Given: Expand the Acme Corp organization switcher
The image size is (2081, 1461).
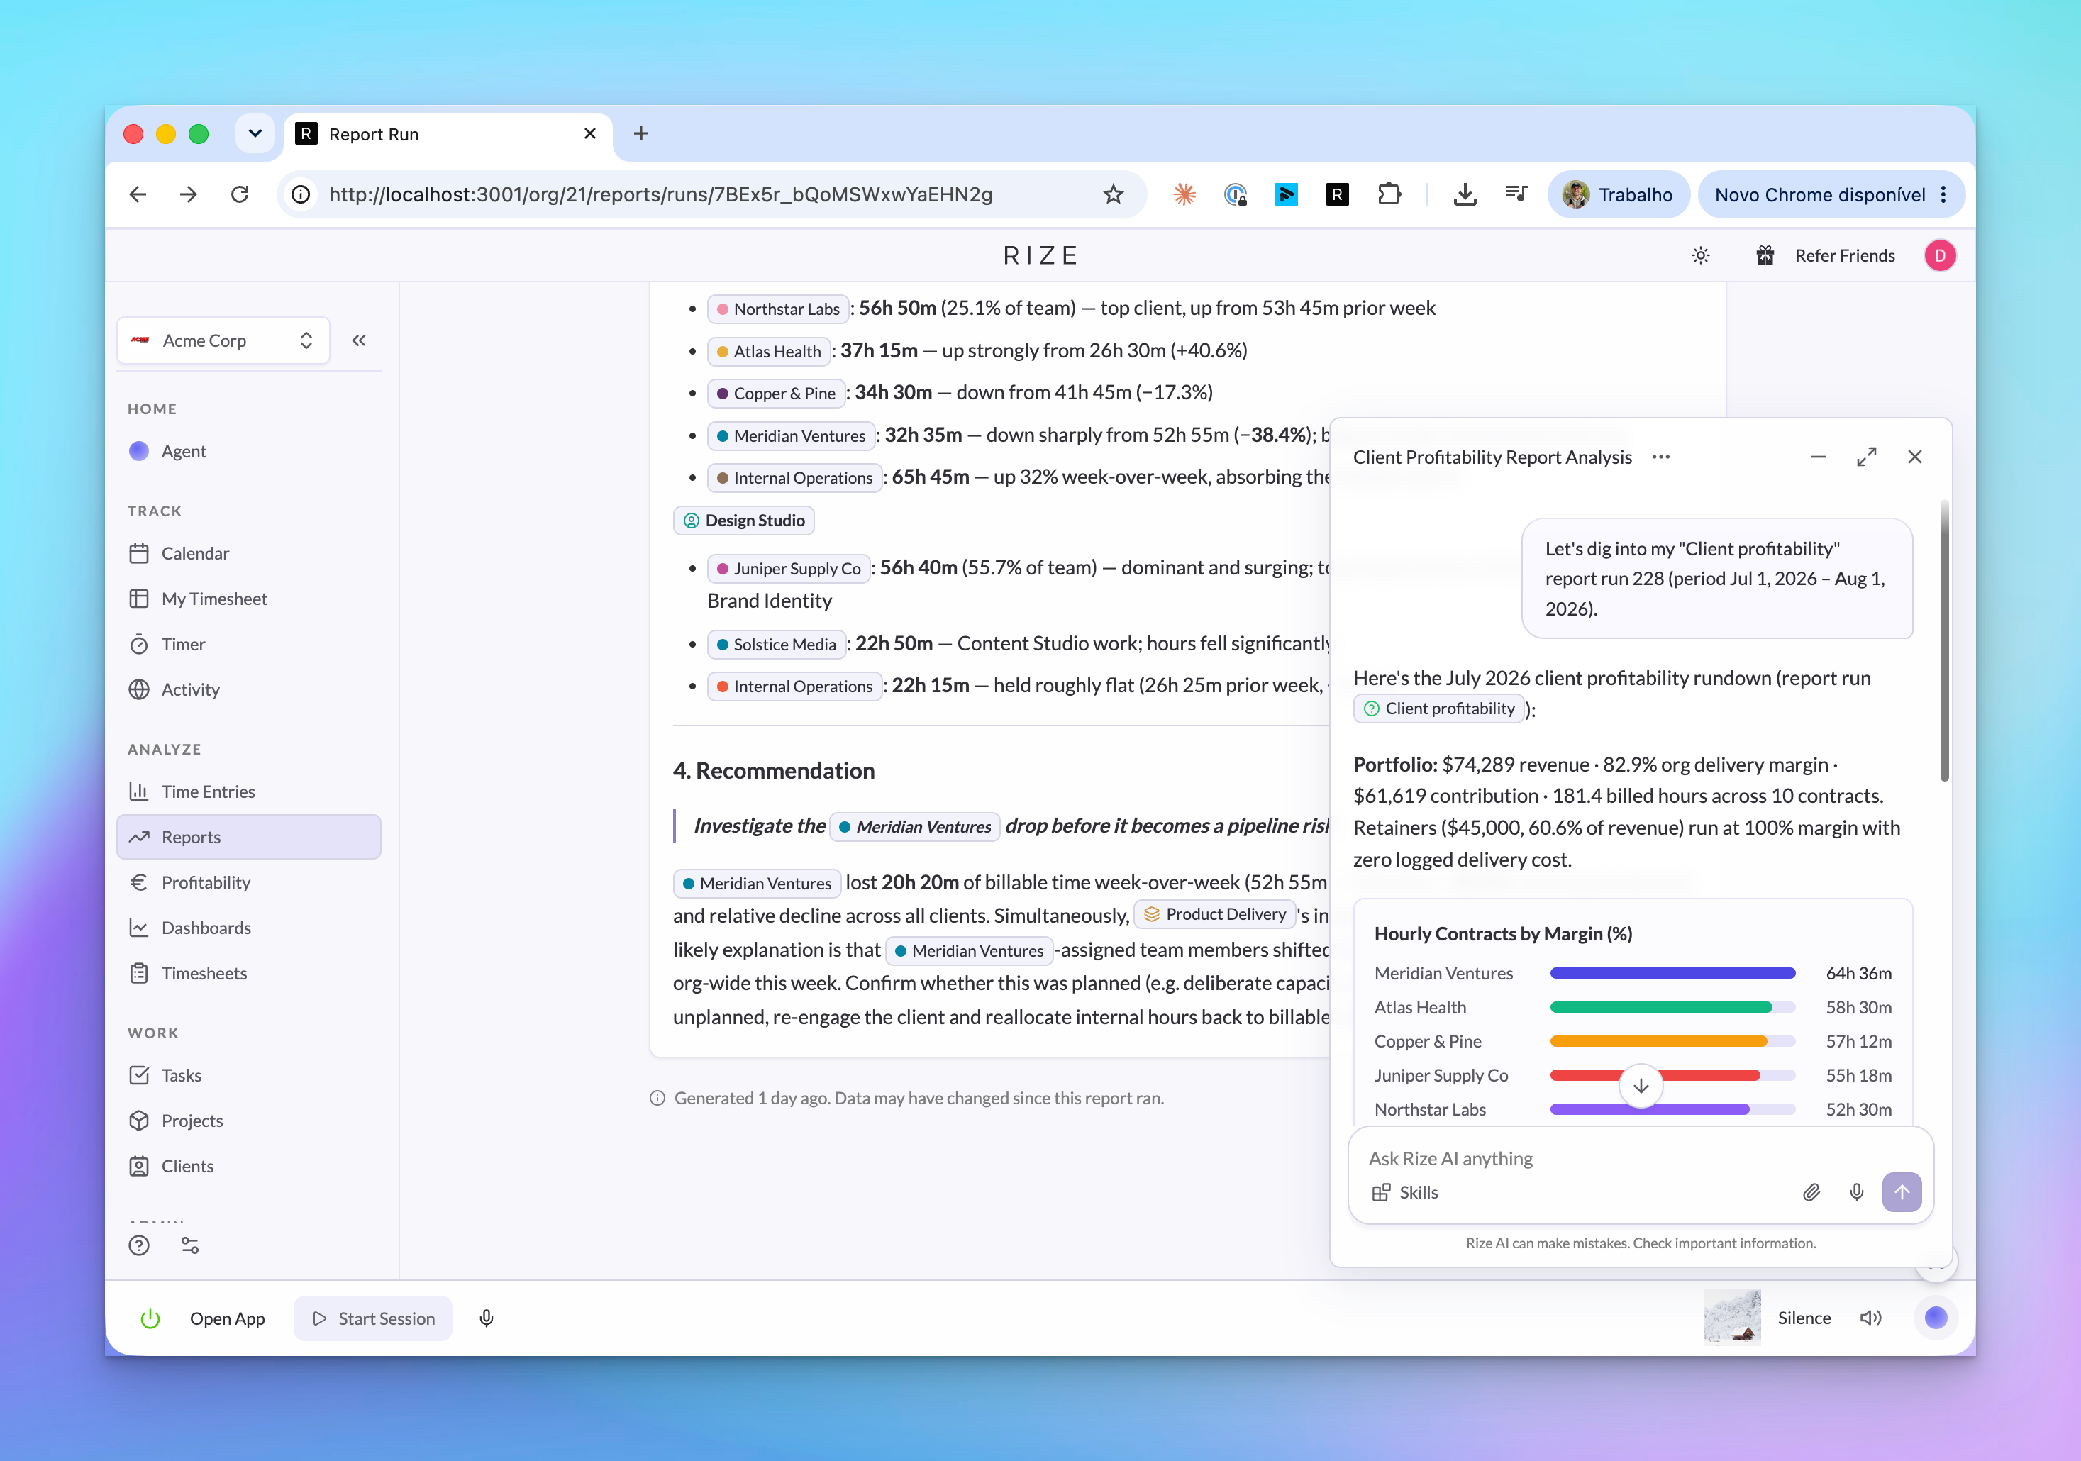Looking at the screenshot, I should click(223, 340).
